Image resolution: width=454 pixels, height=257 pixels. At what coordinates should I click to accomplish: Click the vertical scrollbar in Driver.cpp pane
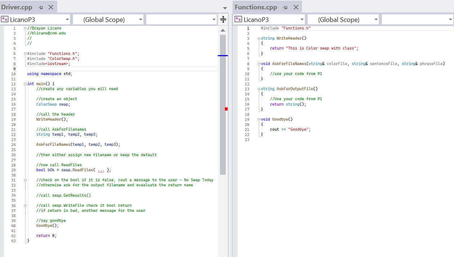click(223, 72)
